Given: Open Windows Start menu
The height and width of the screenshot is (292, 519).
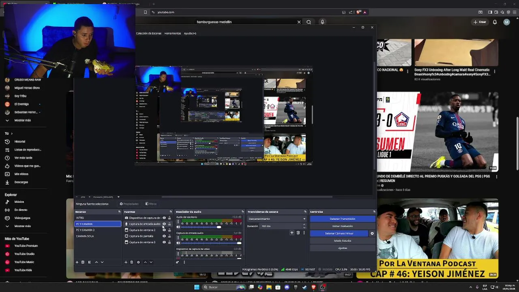Looking at the screenshot, I should (x=197, y=287).
